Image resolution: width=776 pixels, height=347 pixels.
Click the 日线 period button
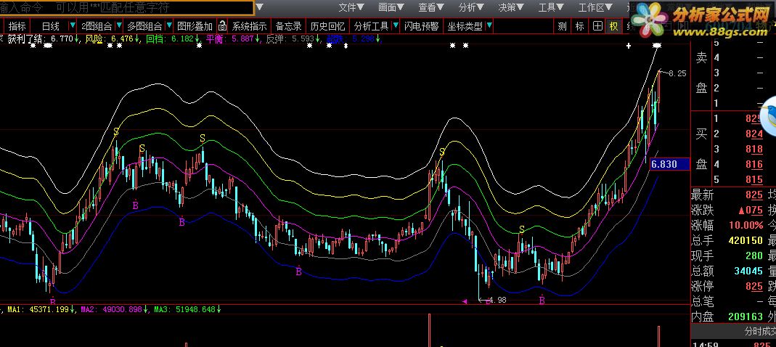[51, 26]
